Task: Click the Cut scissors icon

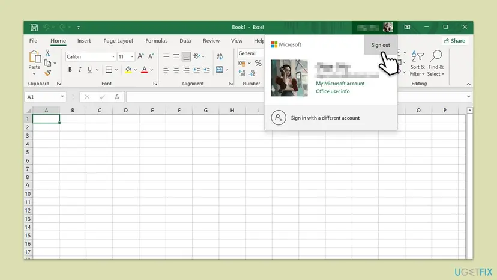Action: click(x=47, y=53)
